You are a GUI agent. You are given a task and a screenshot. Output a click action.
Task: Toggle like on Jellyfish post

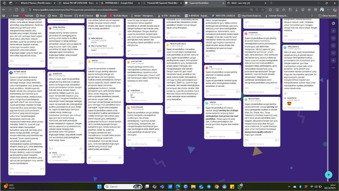point(207,133)
